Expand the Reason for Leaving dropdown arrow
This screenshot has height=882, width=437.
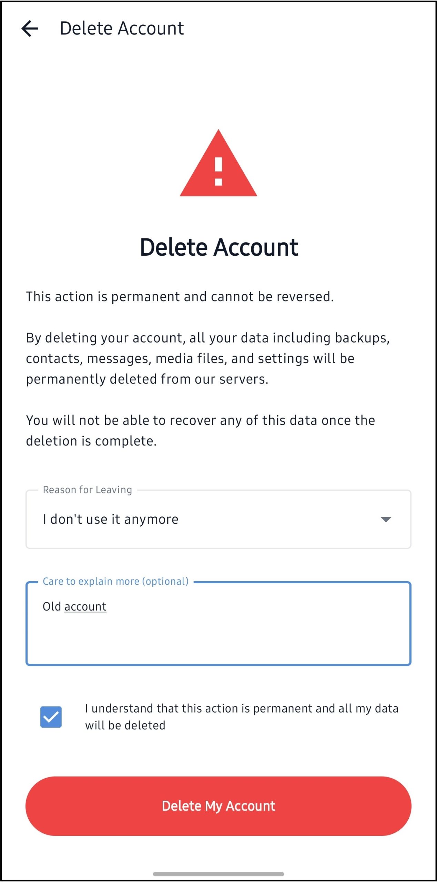(386, 519)
